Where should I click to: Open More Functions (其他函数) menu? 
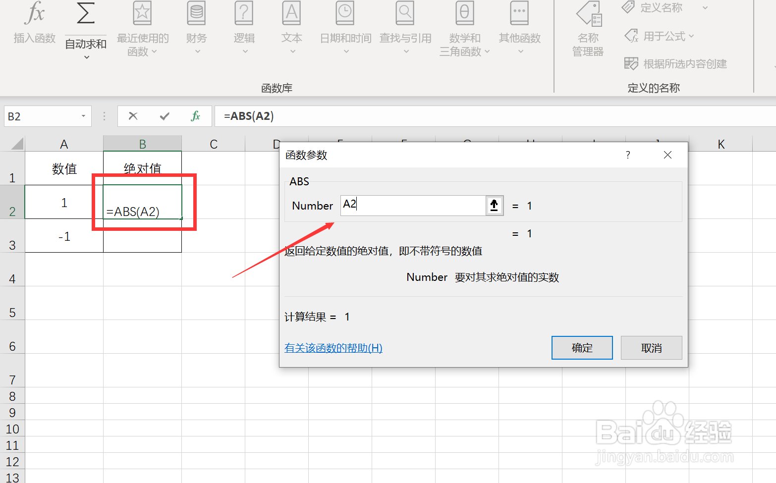pyautogui.click(x=519, y=28)
